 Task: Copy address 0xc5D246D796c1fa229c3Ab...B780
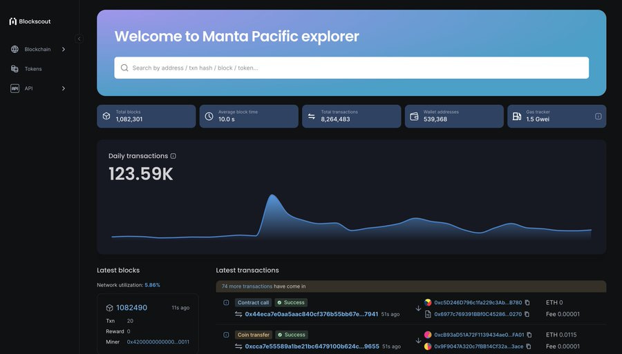[527, 302]
